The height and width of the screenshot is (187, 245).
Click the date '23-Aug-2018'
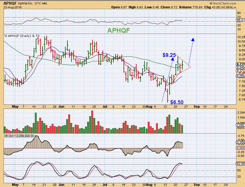click(x=12, y=7)
